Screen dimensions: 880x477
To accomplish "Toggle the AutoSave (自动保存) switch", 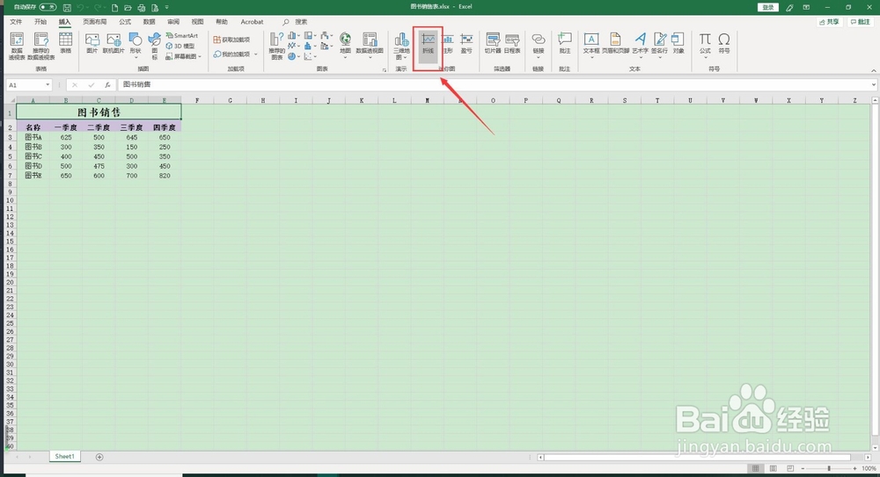I will point(48,7).
